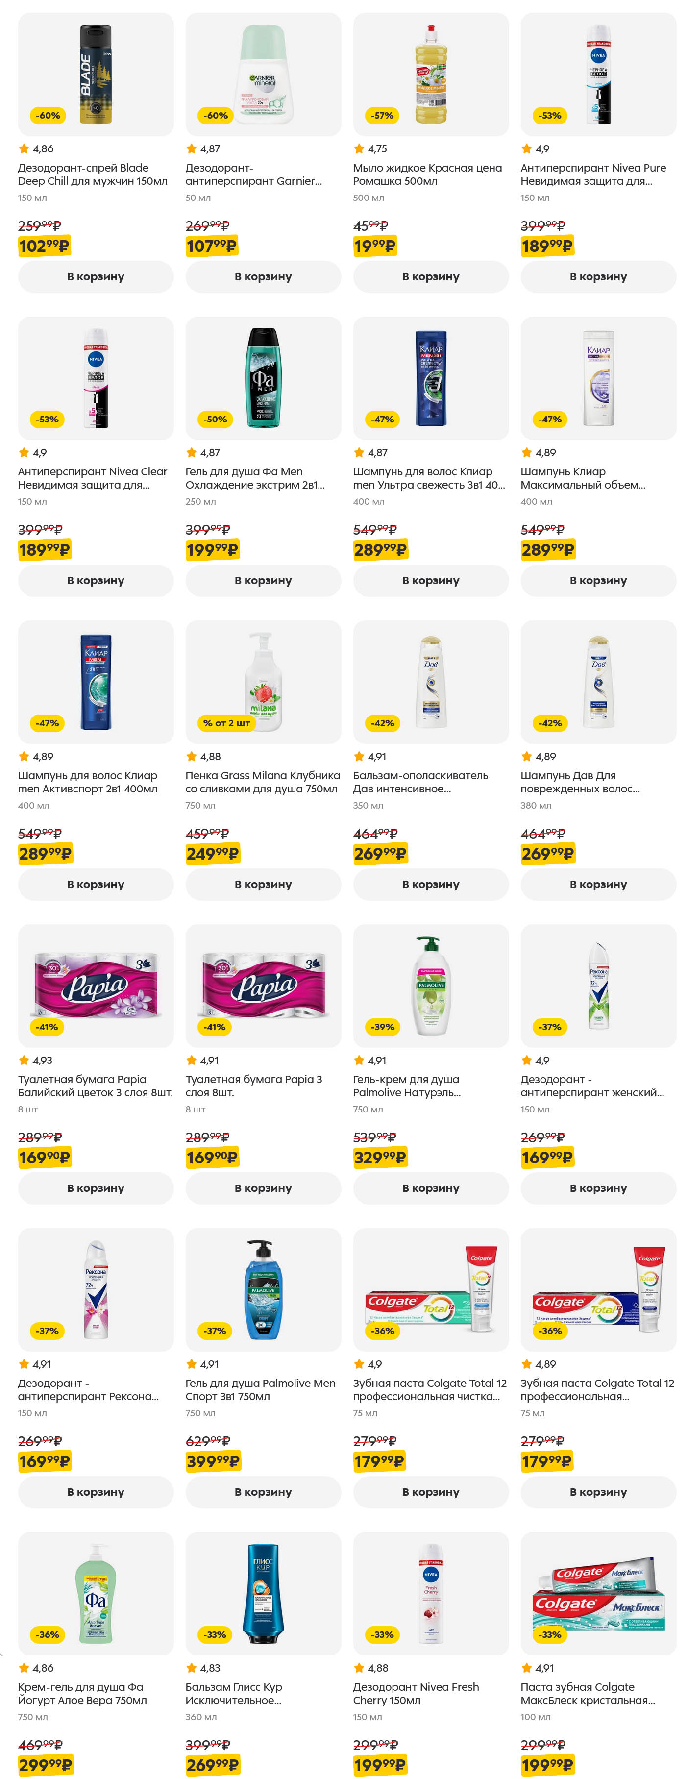
Task: Add Мыло жидкое Красная цена Ромашка to cart
Action: [x=430, y=276]
